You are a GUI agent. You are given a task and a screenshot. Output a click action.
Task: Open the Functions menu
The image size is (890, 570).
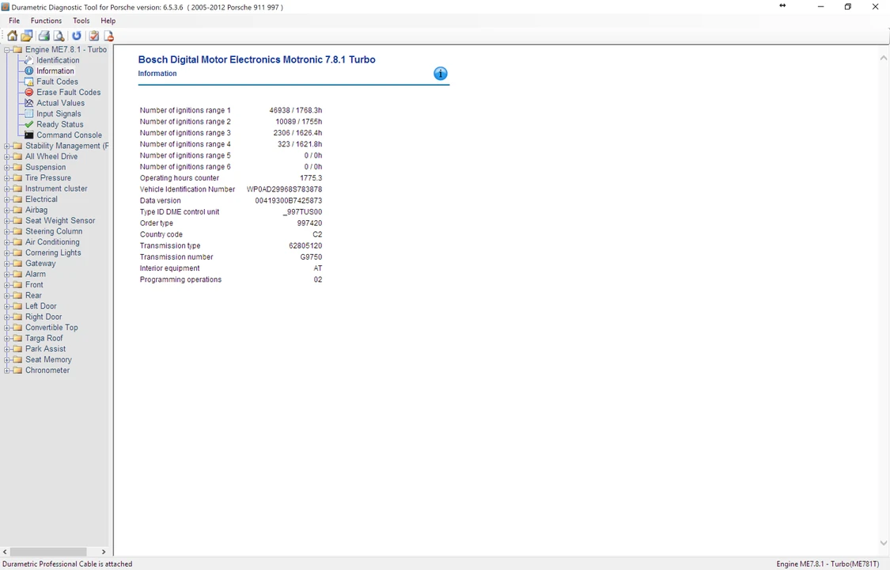(46, 21)
